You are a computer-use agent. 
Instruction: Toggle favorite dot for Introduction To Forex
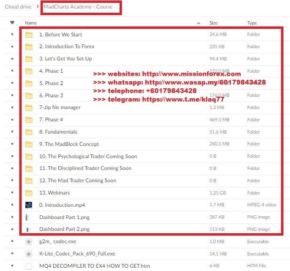[x=12, y=47]
